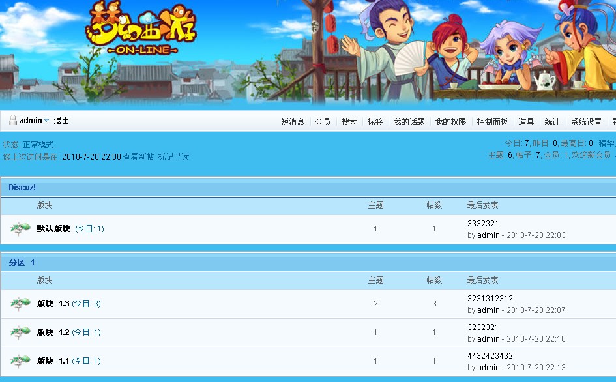The image size is (616, 382).
Task: Open forum 版块 1.3
Action: (x=53, y=303)
